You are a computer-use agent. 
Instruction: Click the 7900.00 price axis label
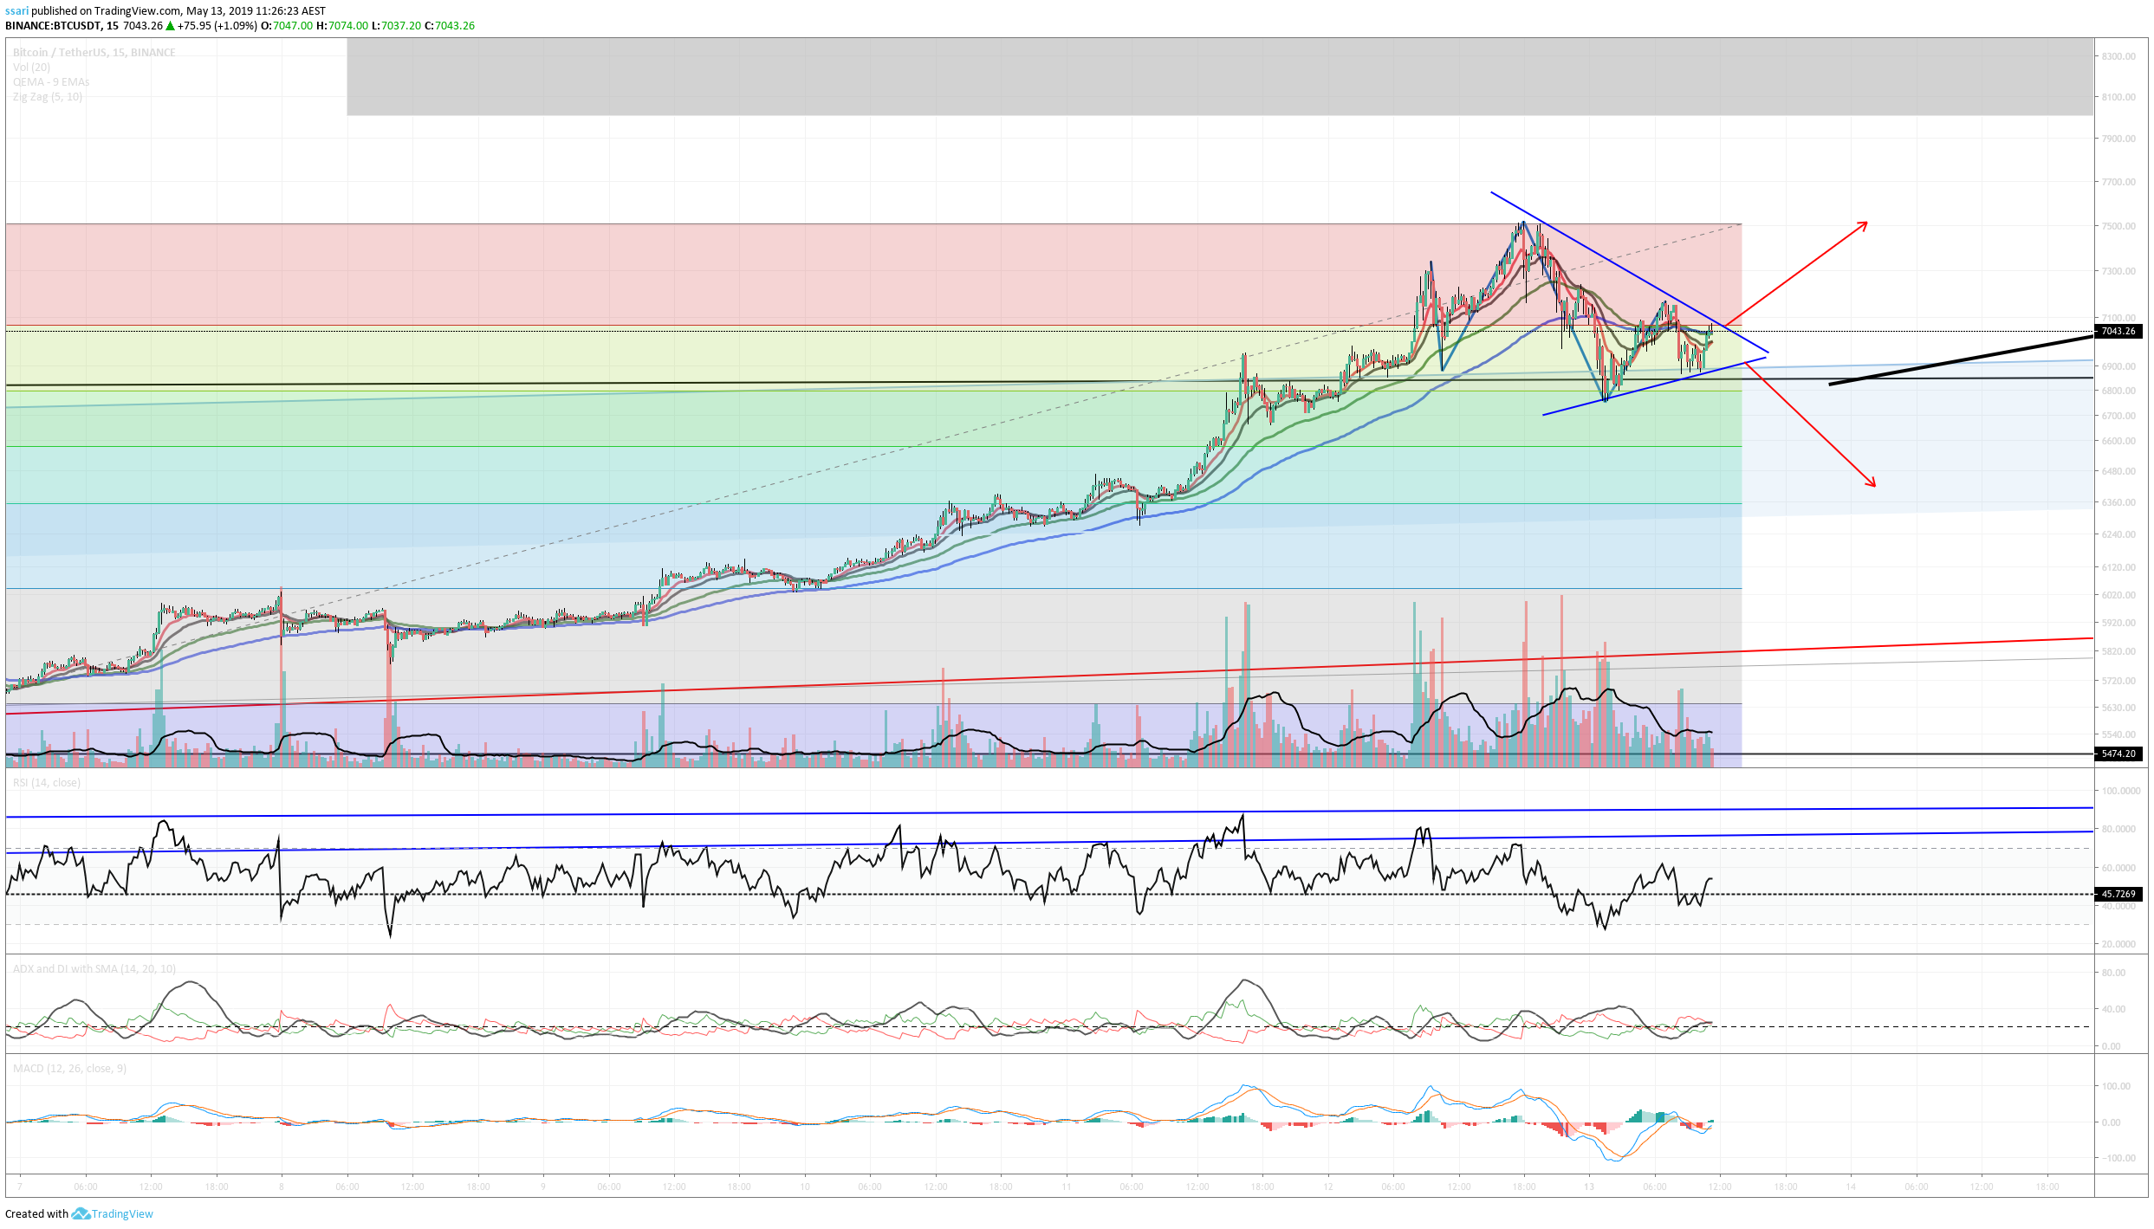click(x=2118, y=139)
